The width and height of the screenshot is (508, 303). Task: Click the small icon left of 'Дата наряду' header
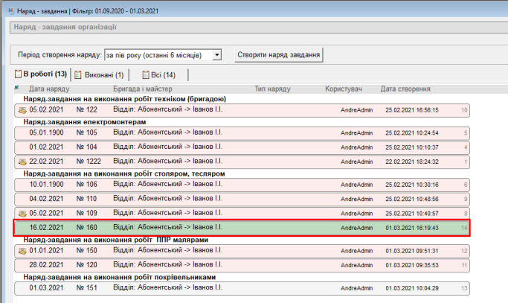coord(17,89)
